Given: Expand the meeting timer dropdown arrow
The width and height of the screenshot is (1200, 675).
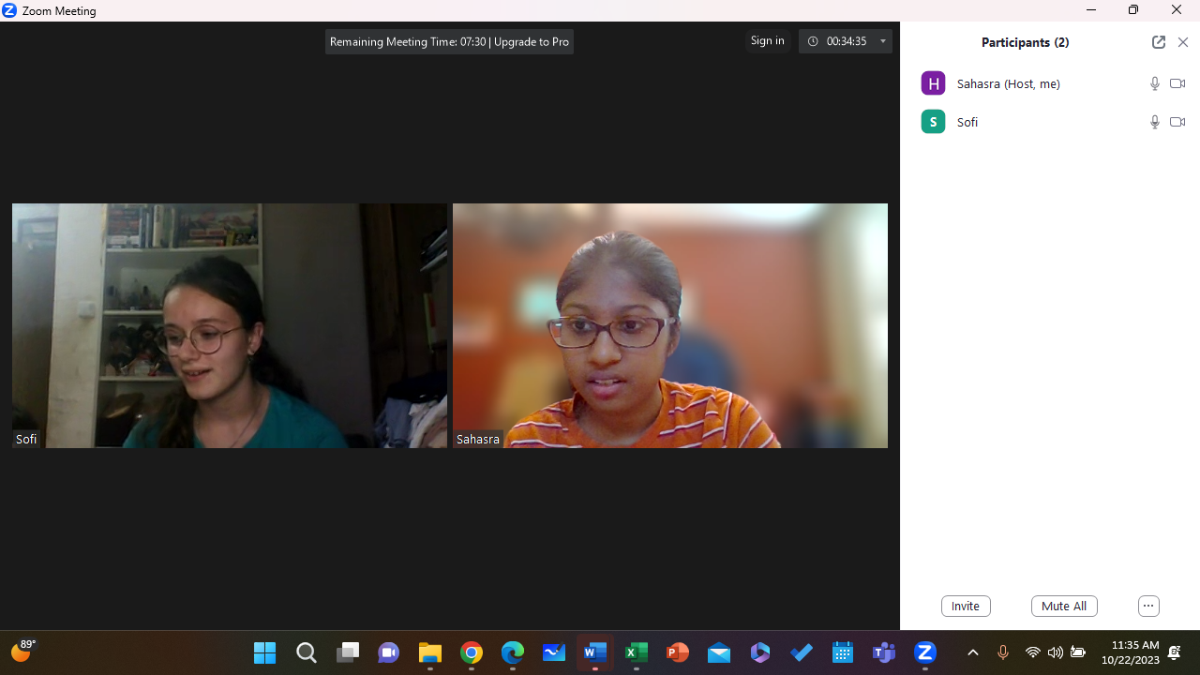Looking at the screenshot, I should pyautogui.click(x=882, y=41).
